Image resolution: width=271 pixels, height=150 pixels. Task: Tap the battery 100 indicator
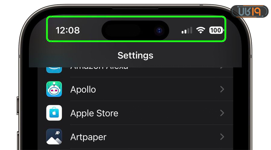(x=216, y=30)
